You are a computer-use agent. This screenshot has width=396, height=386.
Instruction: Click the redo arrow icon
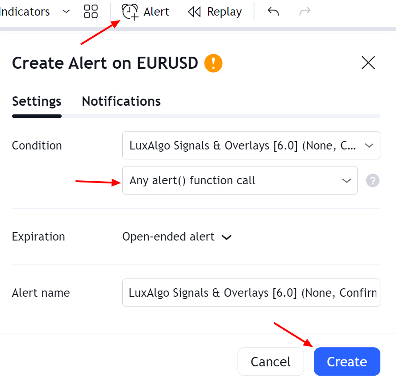(x=305, y=12)
